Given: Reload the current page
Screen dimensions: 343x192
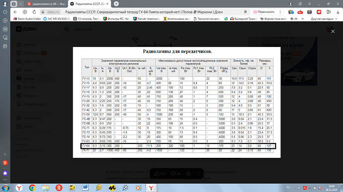Looking at the screenshot, I should pos(34,12).
